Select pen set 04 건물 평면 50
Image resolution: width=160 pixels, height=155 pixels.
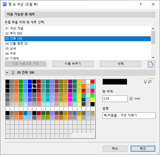77,44
